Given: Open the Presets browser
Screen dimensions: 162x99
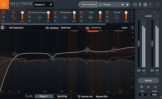Looking at the screenshot, I should pyautogui.click(x=107, y=5).
